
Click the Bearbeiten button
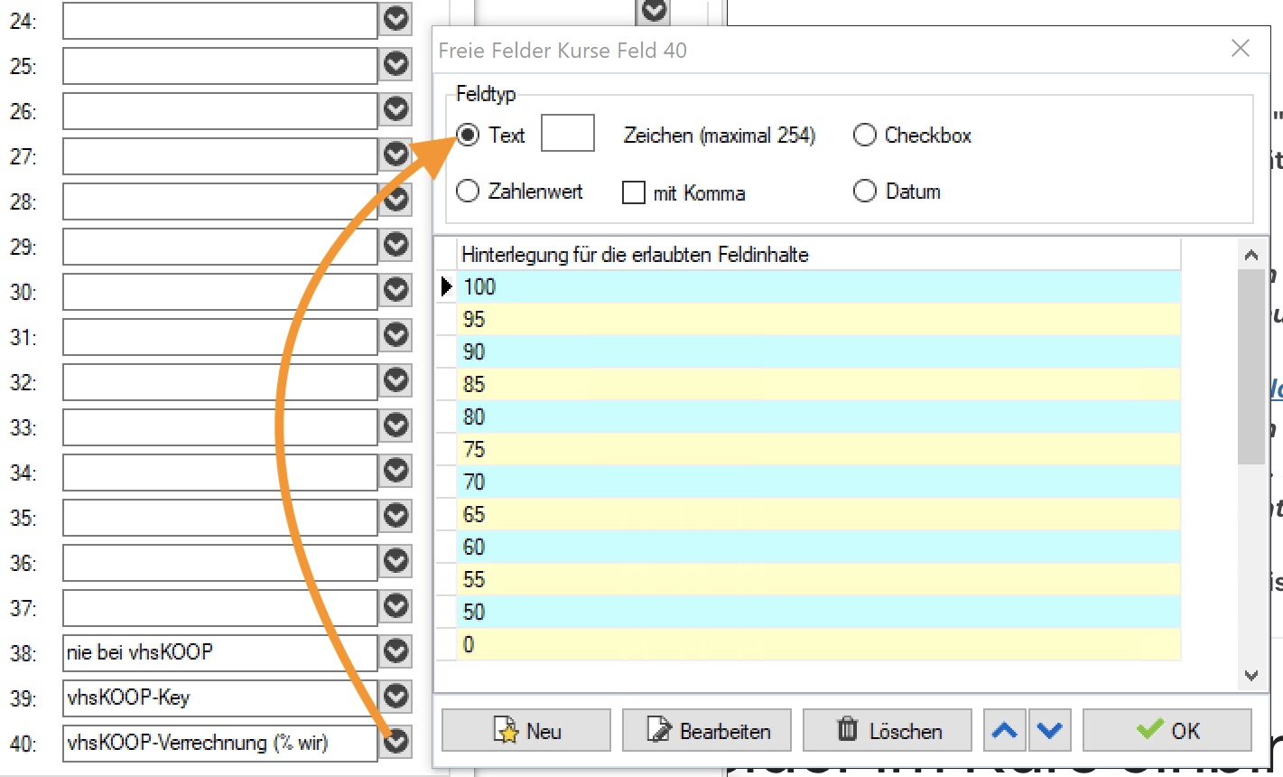point(707,730)
